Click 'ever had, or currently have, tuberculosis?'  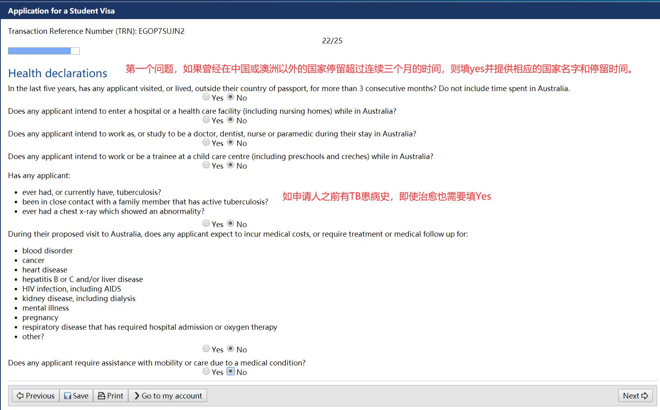(x=92, y=192)
